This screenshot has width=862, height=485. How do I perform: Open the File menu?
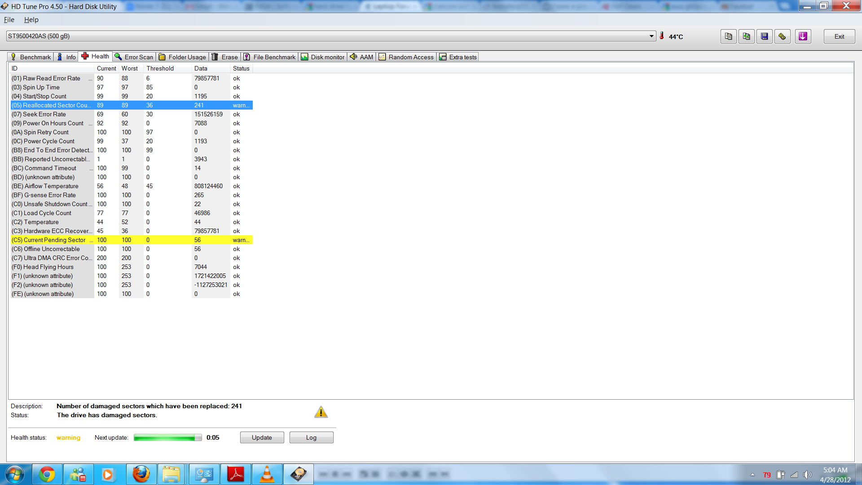9,20
